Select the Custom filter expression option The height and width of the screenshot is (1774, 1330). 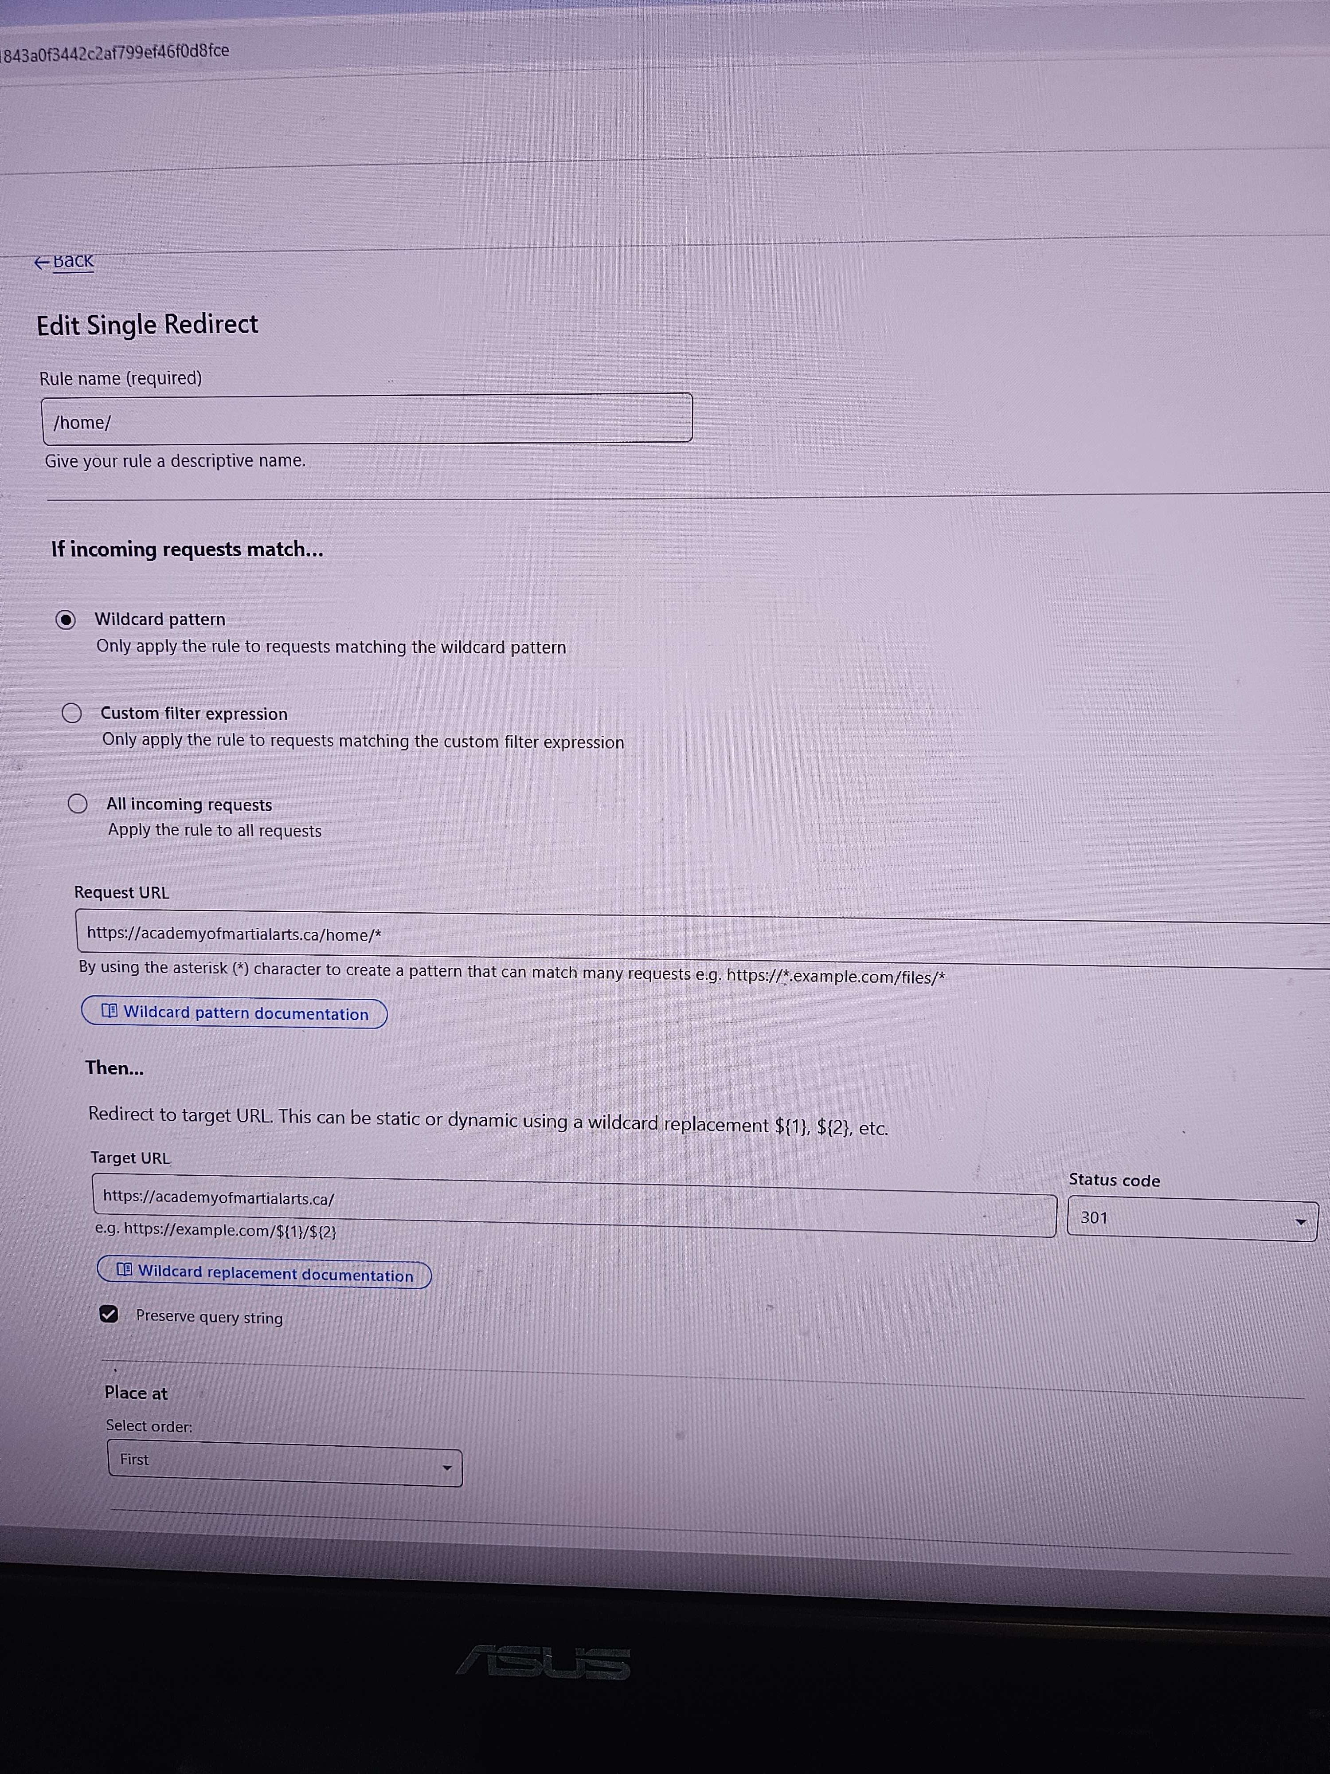71,713
